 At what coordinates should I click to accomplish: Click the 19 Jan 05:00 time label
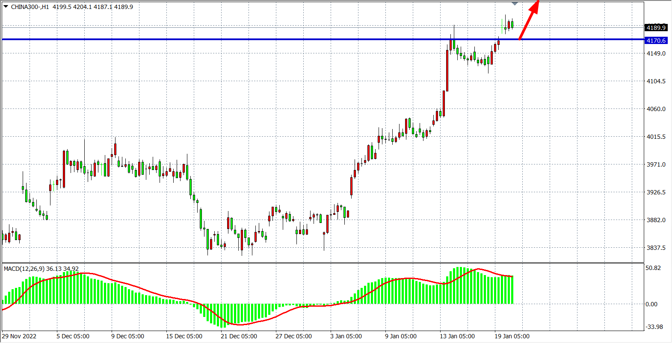tap(512, 336)
